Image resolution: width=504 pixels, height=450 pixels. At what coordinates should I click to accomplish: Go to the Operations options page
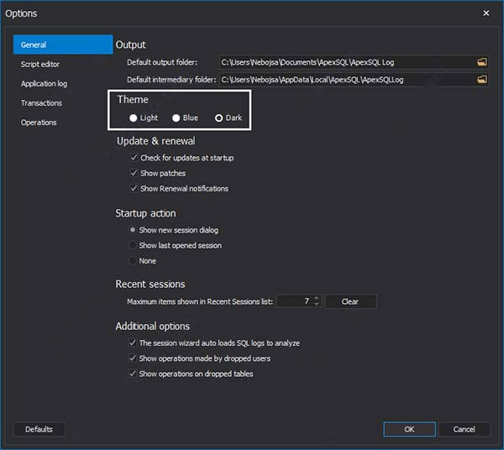click(x=39, y=123)
